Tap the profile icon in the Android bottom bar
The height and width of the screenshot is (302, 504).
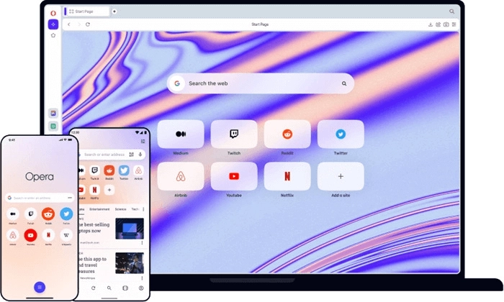(x=141, y=288)
